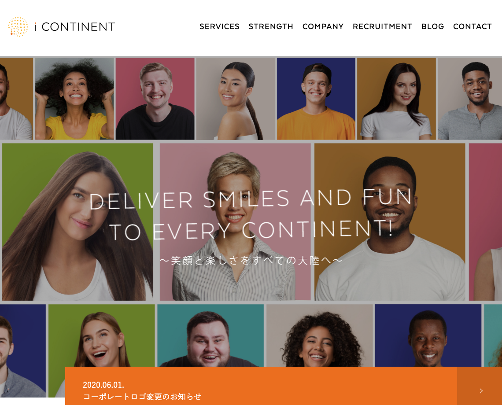This screenshot has width=502, height=405.
Task: Click the dark-haired woman in white tee on mustard background
Action: coord(396,99)
